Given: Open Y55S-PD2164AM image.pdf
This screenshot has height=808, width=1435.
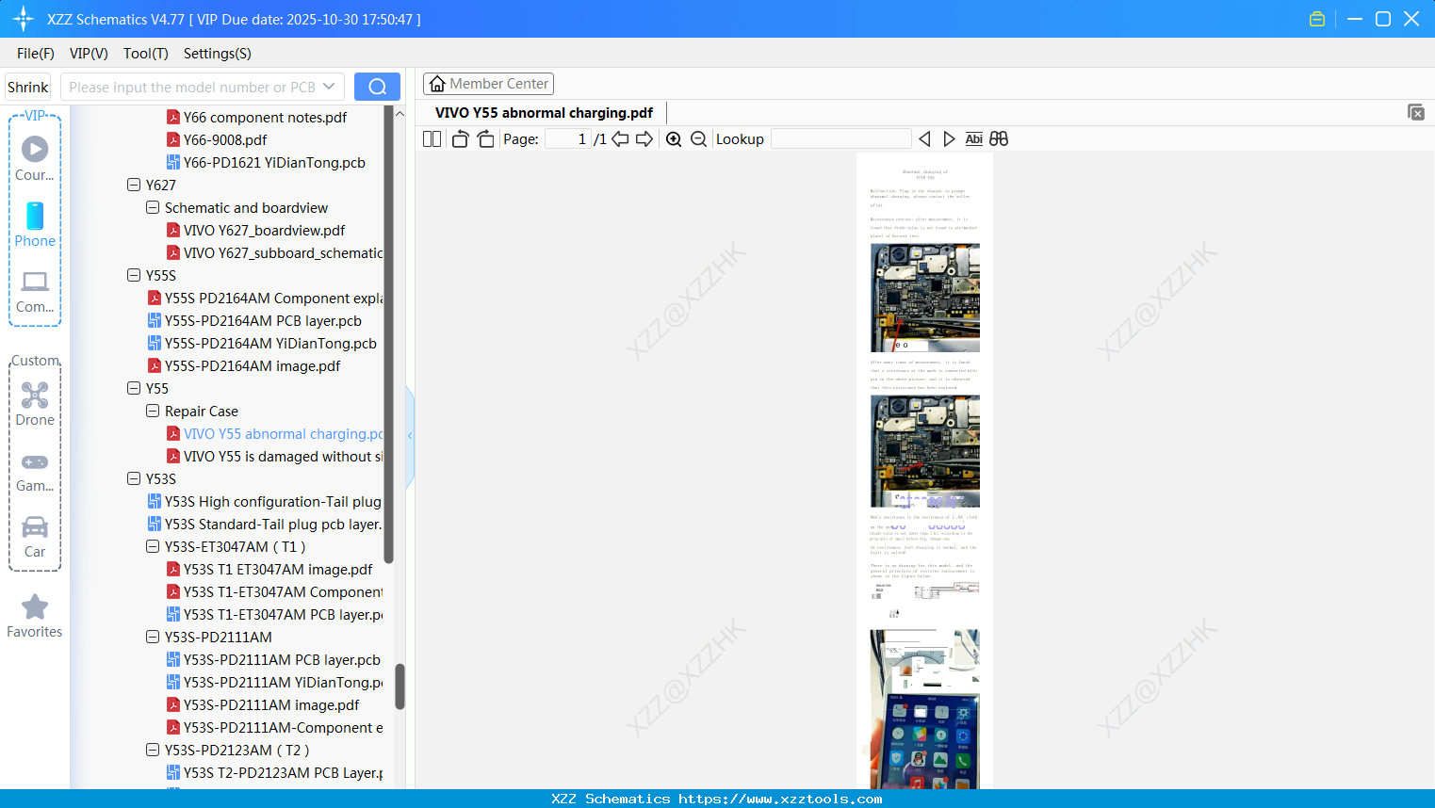Looking at the screenshot, I should click(253, 365).
